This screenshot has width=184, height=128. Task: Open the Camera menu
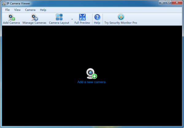coord(30,10)
